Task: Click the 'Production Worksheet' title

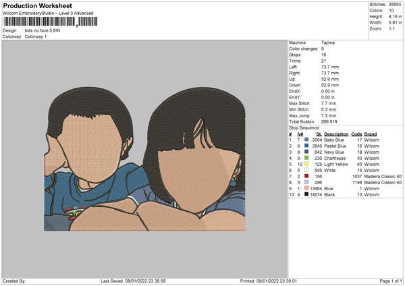Action: [37, 5]
